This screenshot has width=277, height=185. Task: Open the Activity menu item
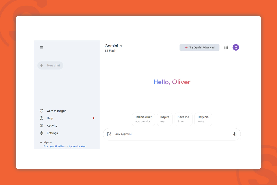click(x=52, y=126)
